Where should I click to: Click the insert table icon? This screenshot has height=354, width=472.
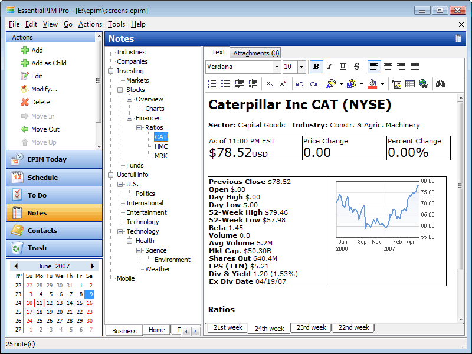coord(410,84)
